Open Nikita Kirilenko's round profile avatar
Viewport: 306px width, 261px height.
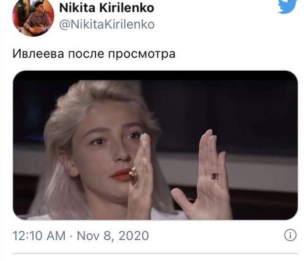pos(33,18)
